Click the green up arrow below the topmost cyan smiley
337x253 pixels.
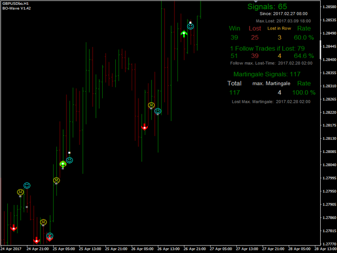click(184, 34)
